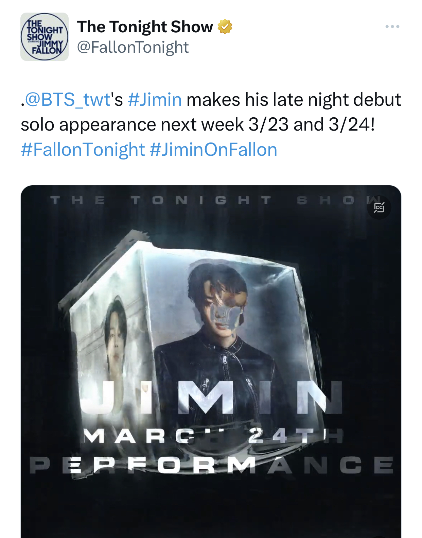Click the PERFORMANCE word in video
This screenshot has height=538, width=422.
(211, 465)
